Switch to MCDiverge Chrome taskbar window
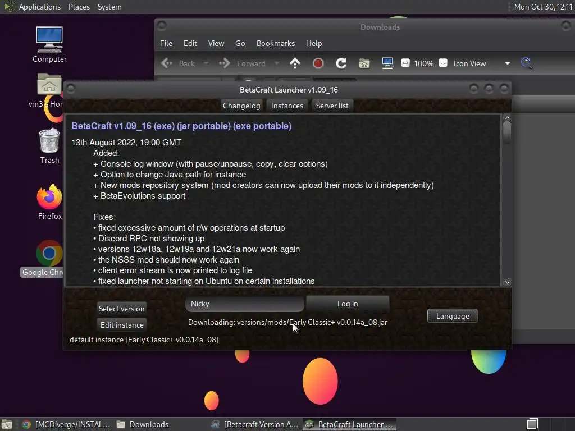Viewport: 575px width, 431px height. [x=66, y=424]
